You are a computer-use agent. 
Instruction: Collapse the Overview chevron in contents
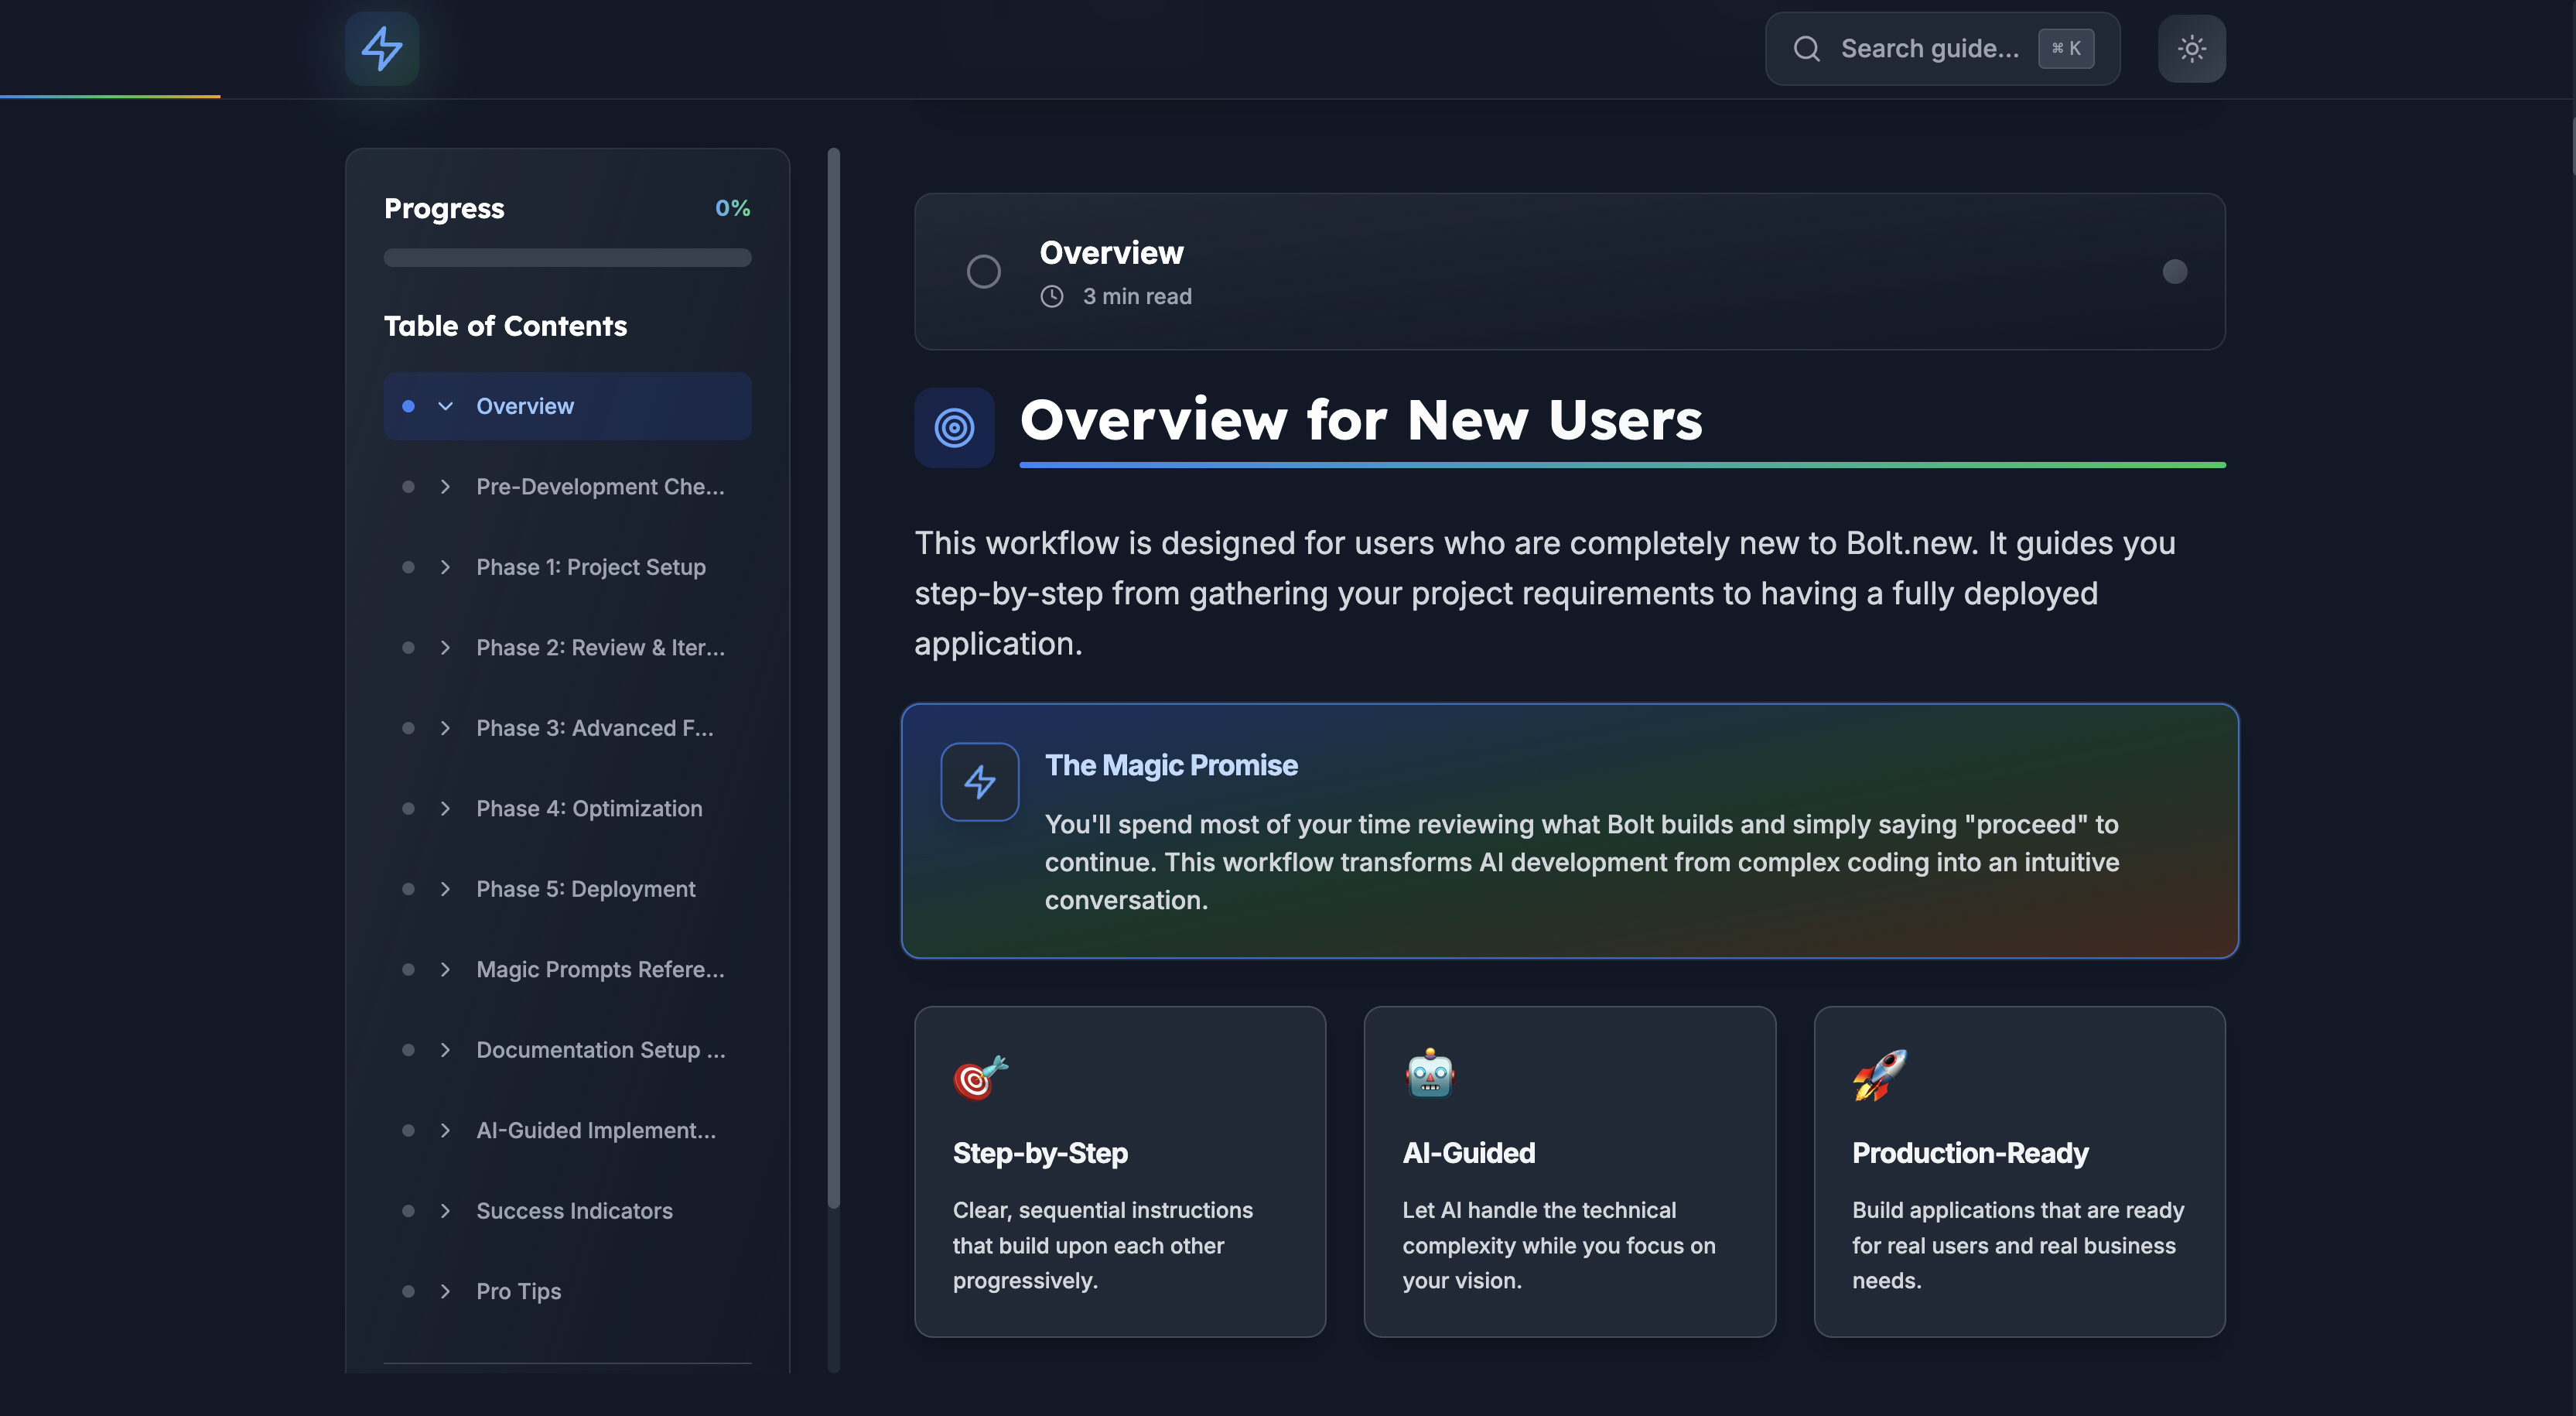pos(445,406)
